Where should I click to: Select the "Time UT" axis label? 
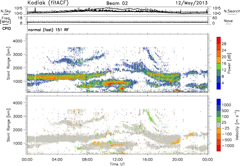point(117,164)
